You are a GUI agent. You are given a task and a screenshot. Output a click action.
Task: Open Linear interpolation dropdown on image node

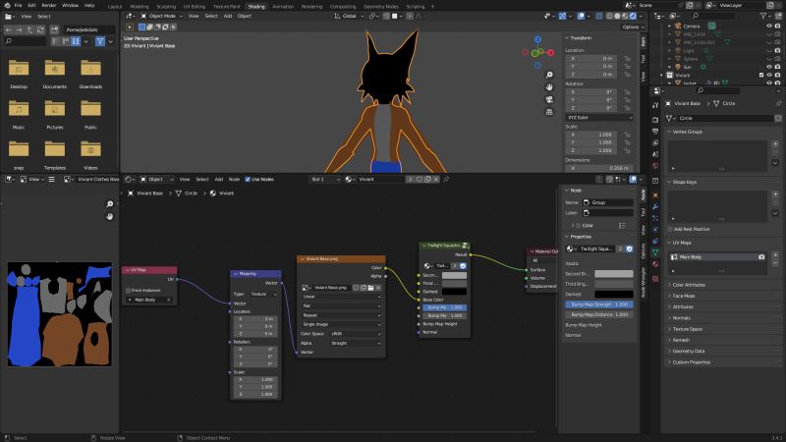341,297
